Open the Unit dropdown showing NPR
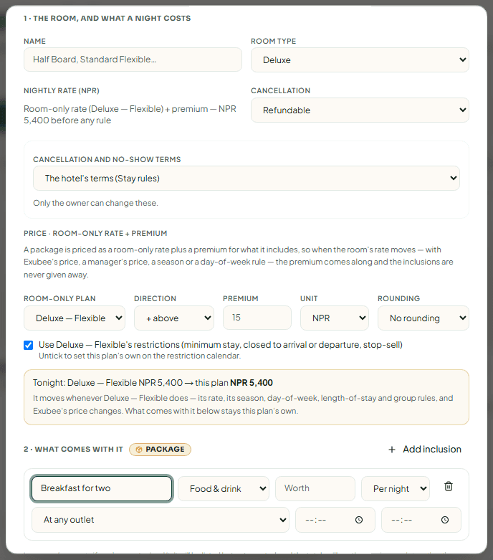The width and height of the screenshot is (493, 560). [334, 318]
